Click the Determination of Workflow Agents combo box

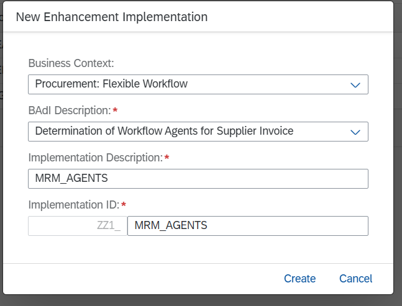[198, 132]
